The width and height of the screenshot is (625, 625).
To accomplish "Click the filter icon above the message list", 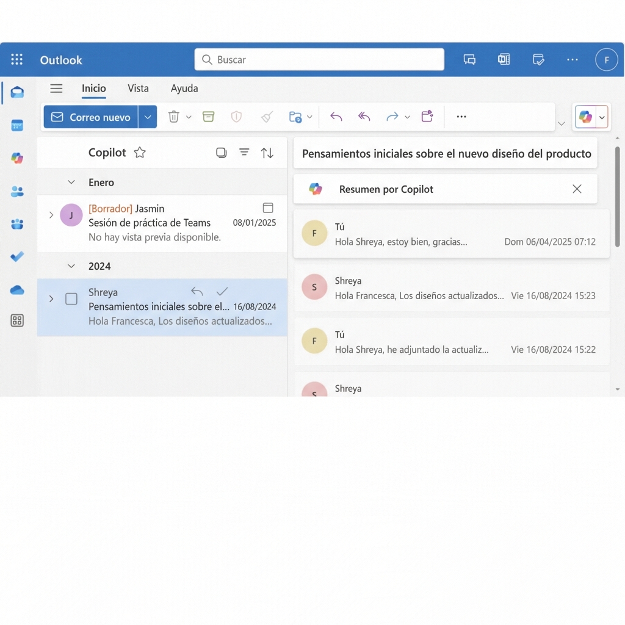I will (244, 153).
